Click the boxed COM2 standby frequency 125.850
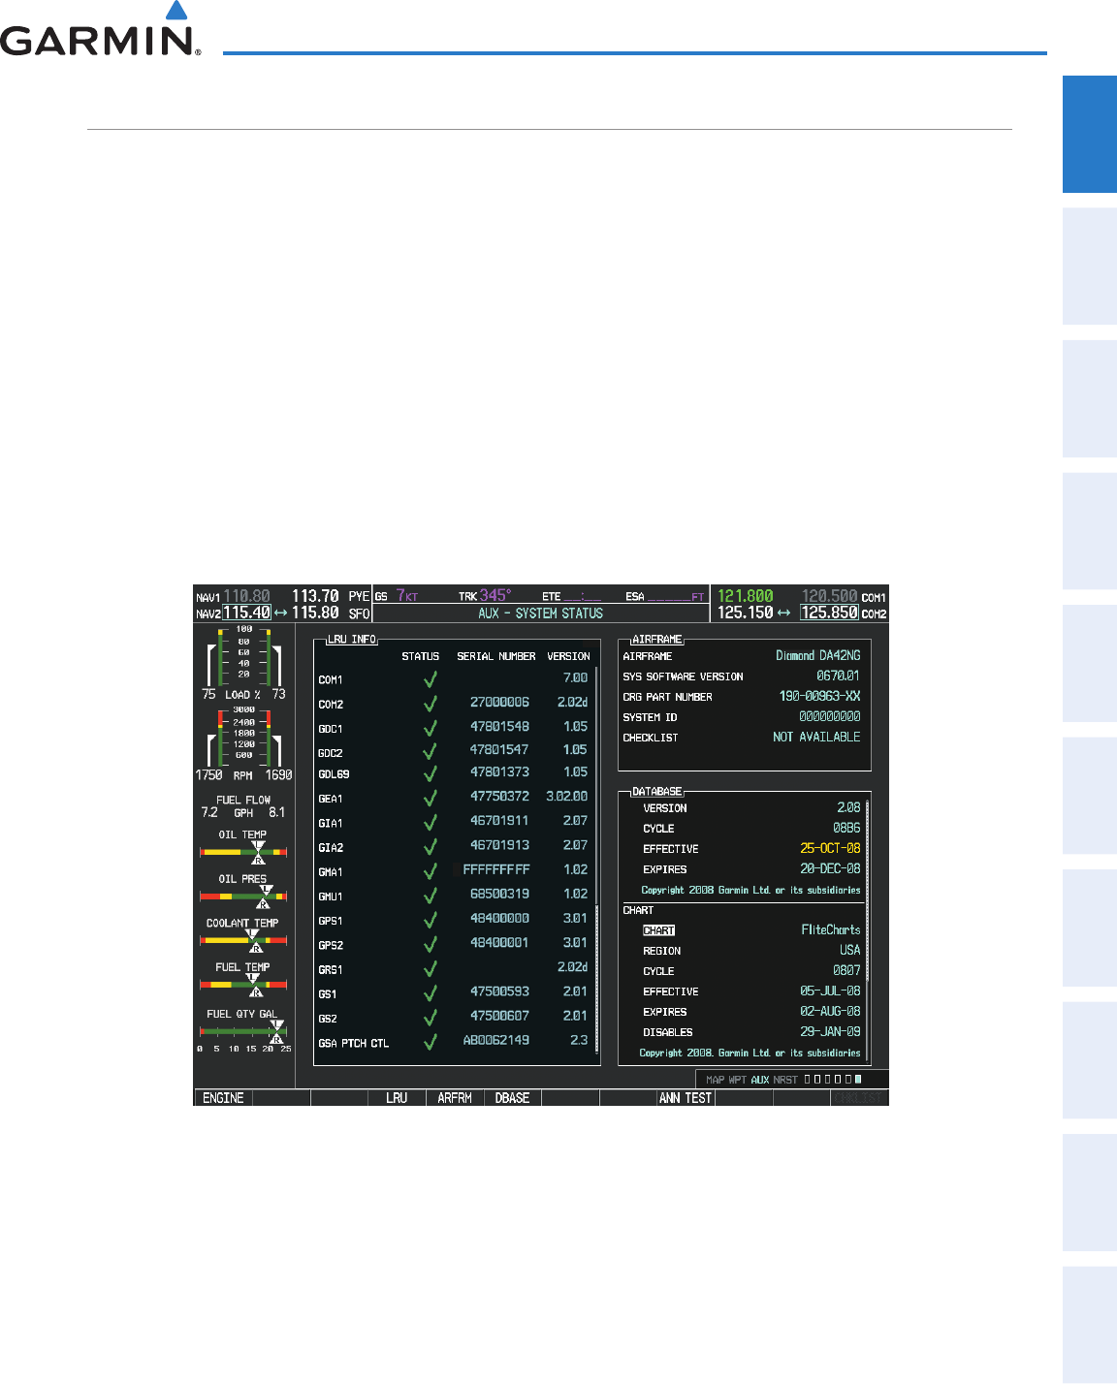Image resolution: width=1117 pixels, height=1384 pixels. pos(829,613)
